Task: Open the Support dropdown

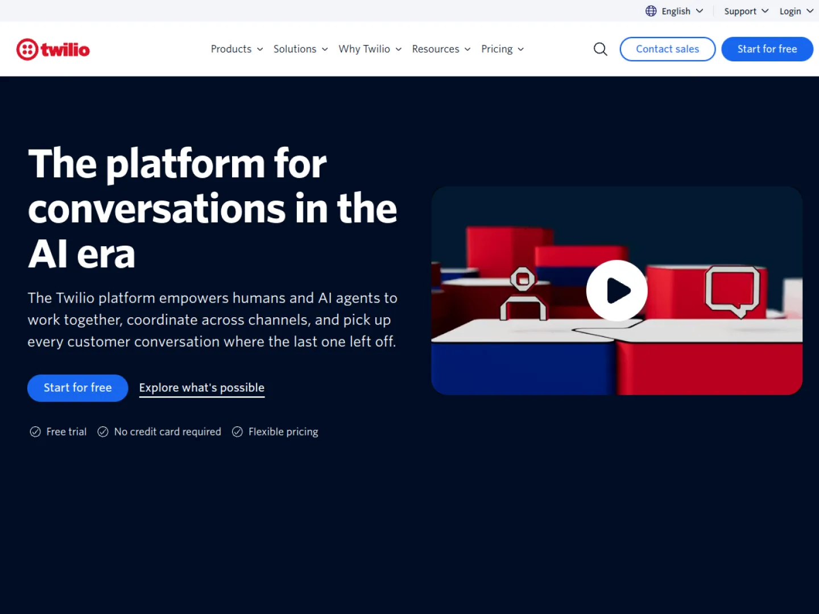Action: point(746,11)
